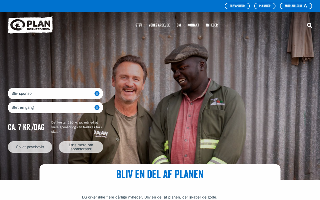
Task: Open the search magnifier icon
Action: (x=309, y=25)
